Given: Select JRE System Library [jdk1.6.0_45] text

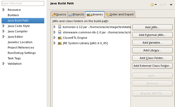Looking at the screenshot, I should 85,43.
